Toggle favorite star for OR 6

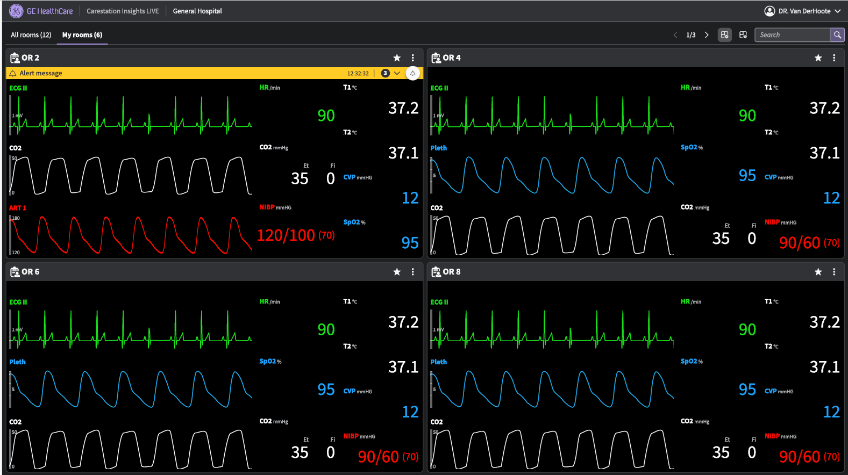[x=397, y=272]
